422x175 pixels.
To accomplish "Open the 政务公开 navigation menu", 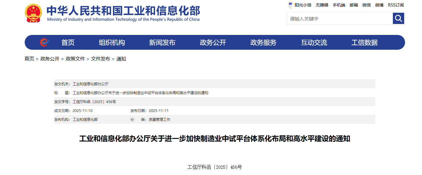I will click(213, 42).
